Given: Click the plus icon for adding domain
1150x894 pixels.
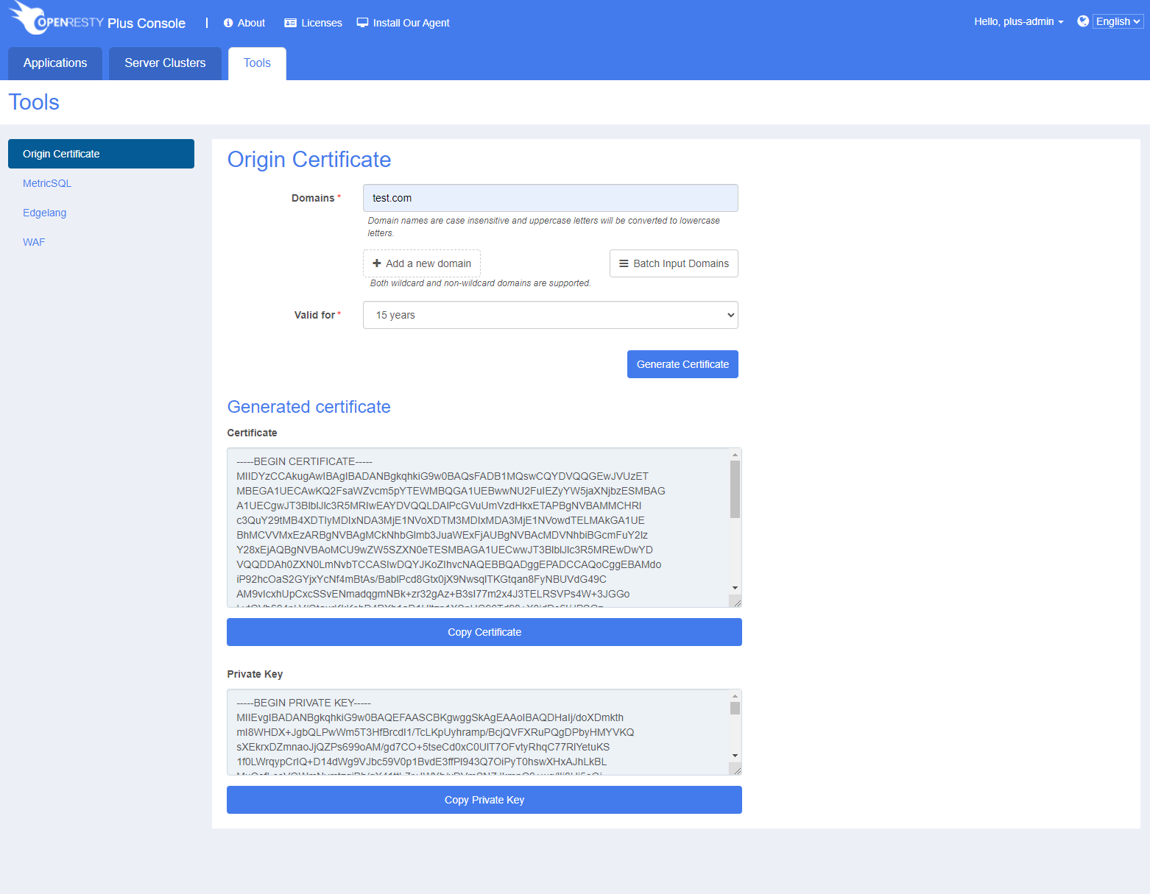Looking at the screenshot, I should point(377,263).
